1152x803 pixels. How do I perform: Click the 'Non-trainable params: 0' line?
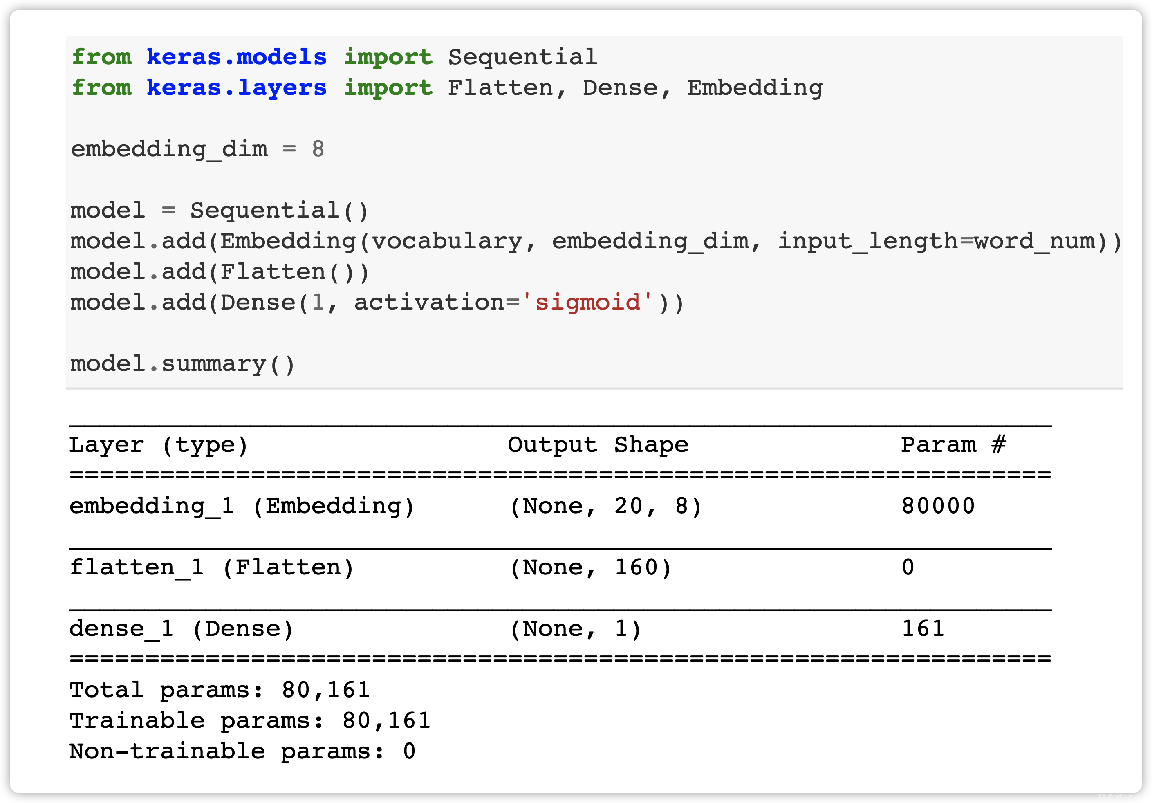click(242, 752)
